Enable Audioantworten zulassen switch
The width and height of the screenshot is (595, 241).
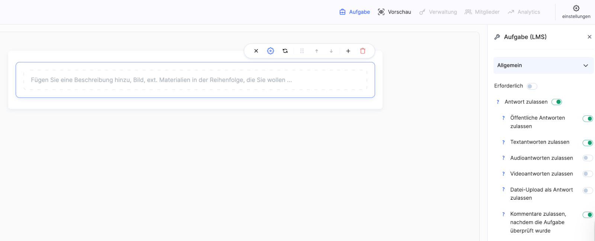(x=588, y=158)
